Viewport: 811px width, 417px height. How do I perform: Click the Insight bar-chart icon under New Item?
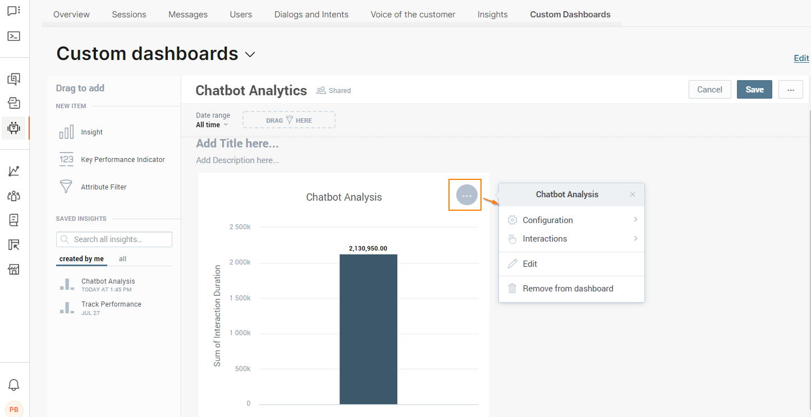click(66, 132)
